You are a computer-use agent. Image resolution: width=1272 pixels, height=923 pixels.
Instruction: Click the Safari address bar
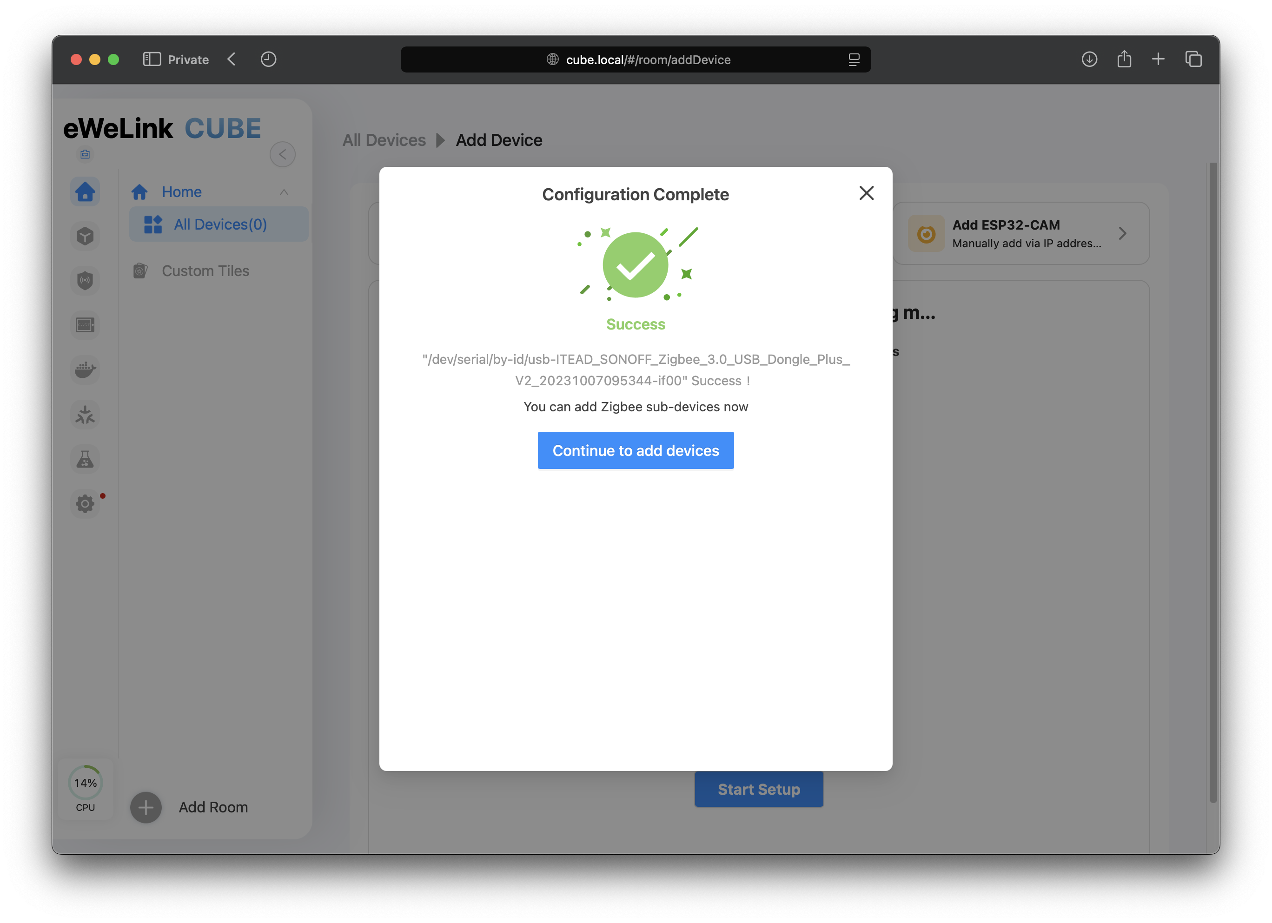pyautogui.click(x=636, y=59)
